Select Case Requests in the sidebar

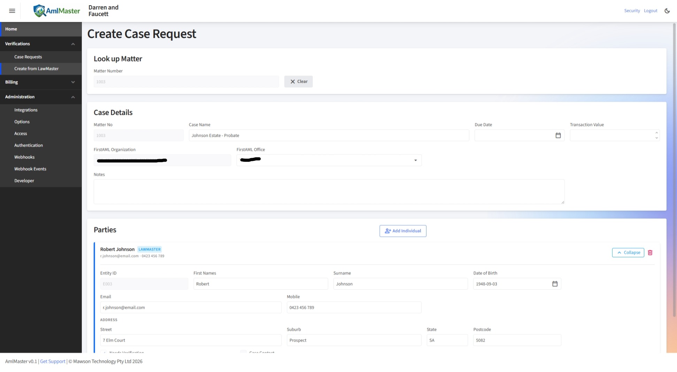[x=28, y=57]
